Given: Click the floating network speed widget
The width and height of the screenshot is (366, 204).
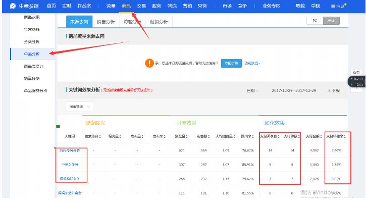Looking at the screenshot, I should point(357,82).
